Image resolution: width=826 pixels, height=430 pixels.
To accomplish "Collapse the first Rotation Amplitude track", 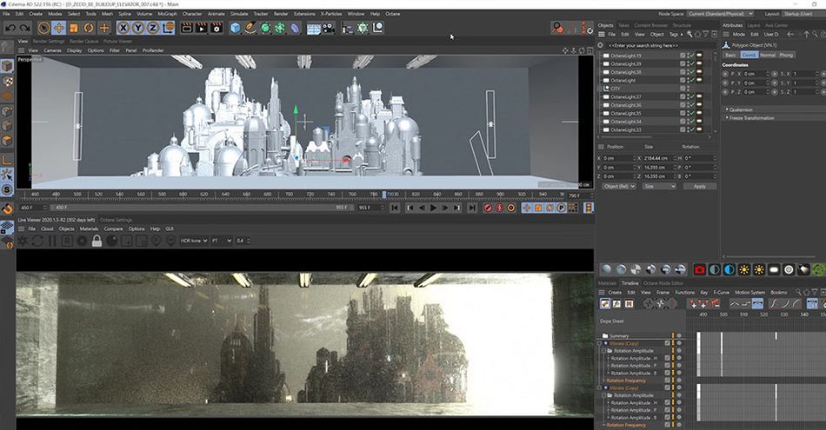I will coord(604,351).
